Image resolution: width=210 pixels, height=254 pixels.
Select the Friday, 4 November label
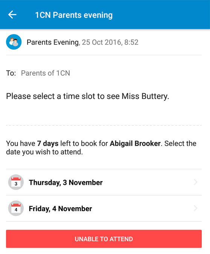click(60, 208)
